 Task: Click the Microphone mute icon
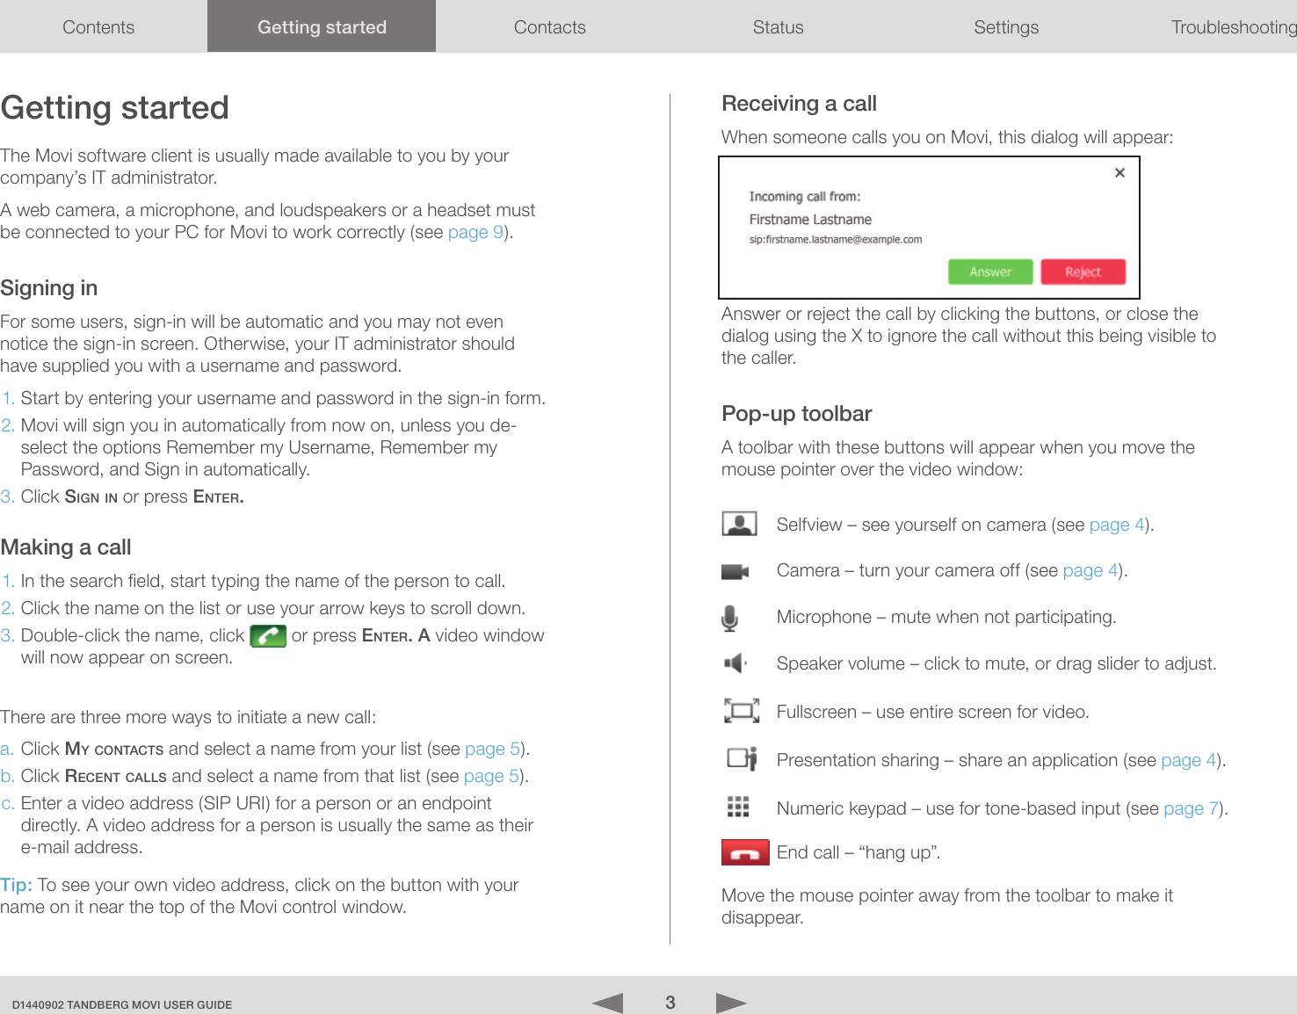(x=729, y=619)
